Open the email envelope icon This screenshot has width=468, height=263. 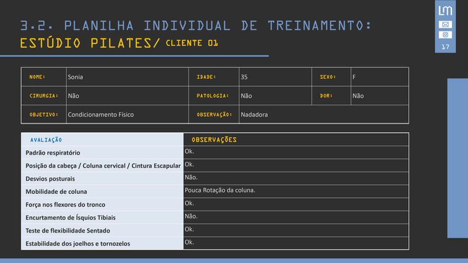(445, 25)
